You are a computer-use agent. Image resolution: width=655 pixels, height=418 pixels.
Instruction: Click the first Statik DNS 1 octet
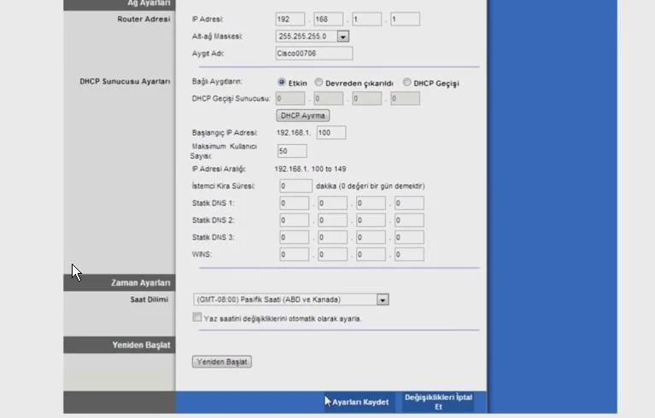coord(294,203)
